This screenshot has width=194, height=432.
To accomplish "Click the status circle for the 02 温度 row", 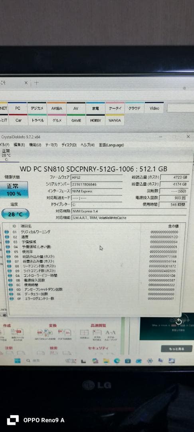I will coord(7,237).
